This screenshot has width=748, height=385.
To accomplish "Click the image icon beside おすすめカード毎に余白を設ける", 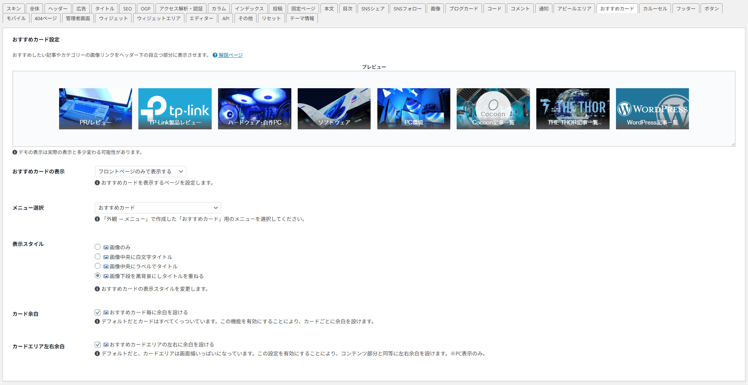I will pos(106,312).
